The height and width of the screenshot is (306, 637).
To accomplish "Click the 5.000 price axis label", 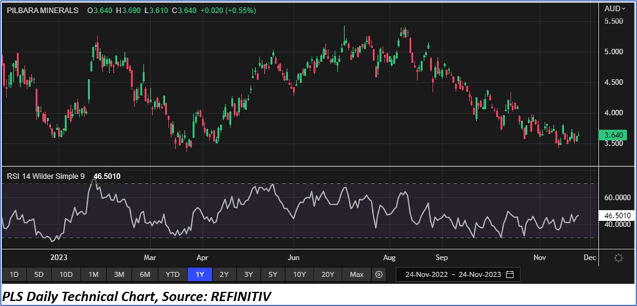I will click(x=615, y=51).
